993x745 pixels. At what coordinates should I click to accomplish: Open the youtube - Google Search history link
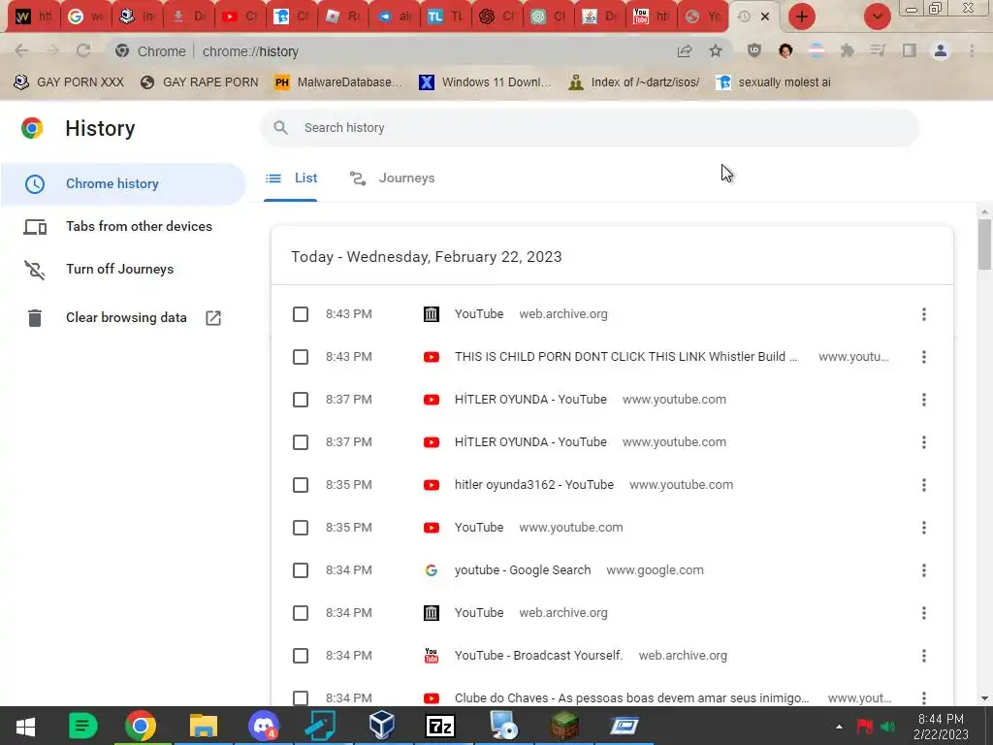pos(523,570)
